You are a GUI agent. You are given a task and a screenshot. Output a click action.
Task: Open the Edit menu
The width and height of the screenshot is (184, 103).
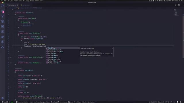pyautogui.click(x=11, y=1)
